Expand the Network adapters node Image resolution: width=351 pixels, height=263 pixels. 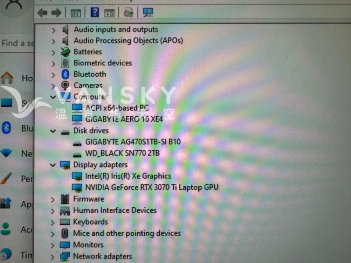[54, 256]
